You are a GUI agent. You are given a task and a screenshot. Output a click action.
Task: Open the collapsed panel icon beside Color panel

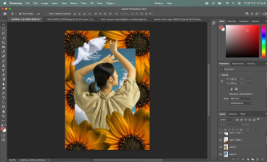[x=214, y=23]
